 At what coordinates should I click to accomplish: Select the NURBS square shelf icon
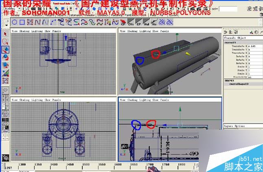click(22, 22)
